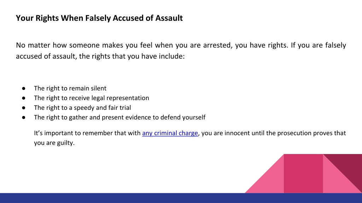The height and width of the screenshot is (203, 362).
Task: Click the bullet "speedy and fair trial"
Action: 82,108
